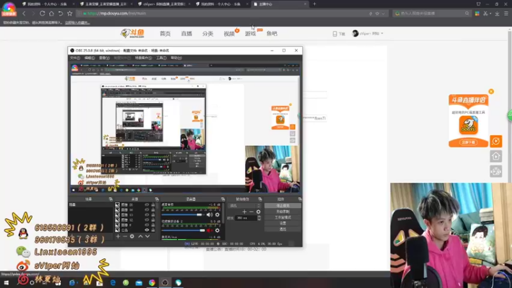This screenshot has width=512, height=288.
Task: Expand address bar dropdown arrow
Action: tap(383, 13)
